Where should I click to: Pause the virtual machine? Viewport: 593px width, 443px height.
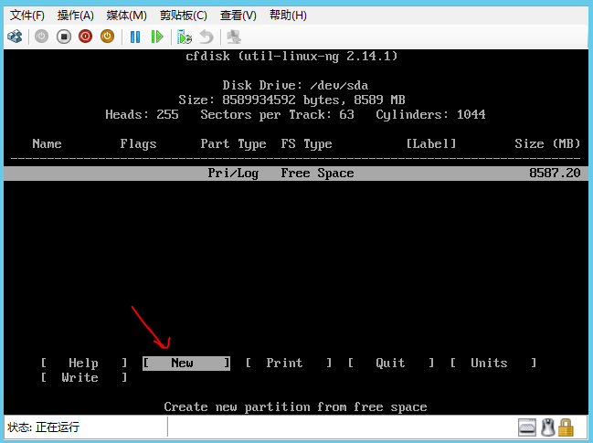click(x=135, y=37)
